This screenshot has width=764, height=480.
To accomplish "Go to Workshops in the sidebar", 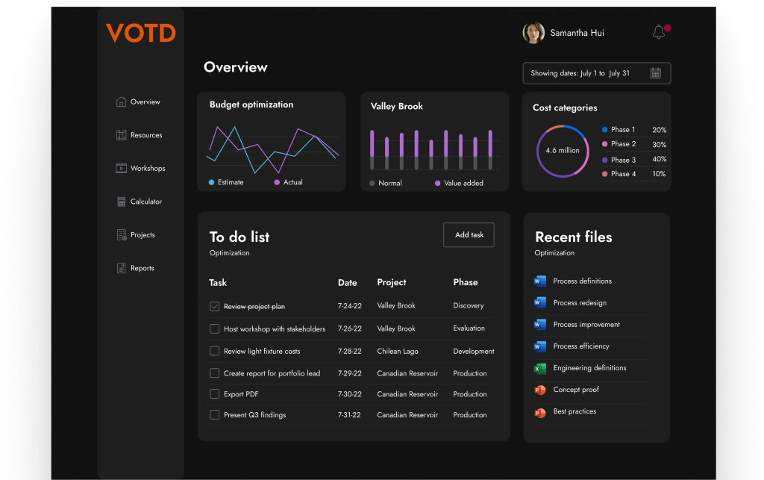I will pos(148,168).
